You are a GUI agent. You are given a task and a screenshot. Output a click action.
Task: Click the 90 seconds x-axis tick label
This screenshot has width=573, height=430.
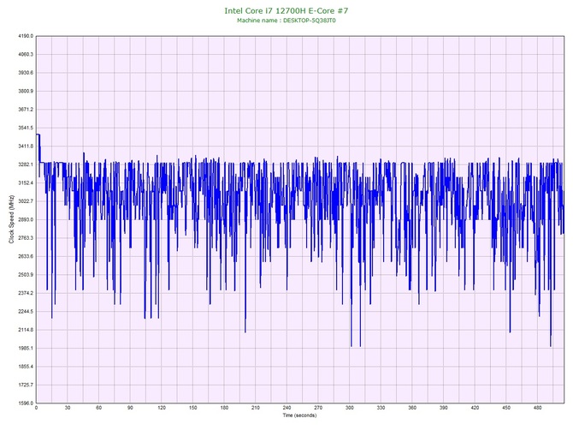pyautogui.click(x=130, y=408)
